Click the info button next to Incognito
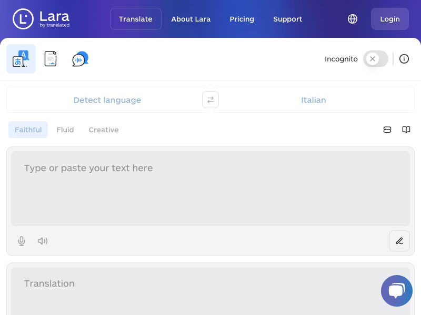421x315 pixels. [404, 59]
